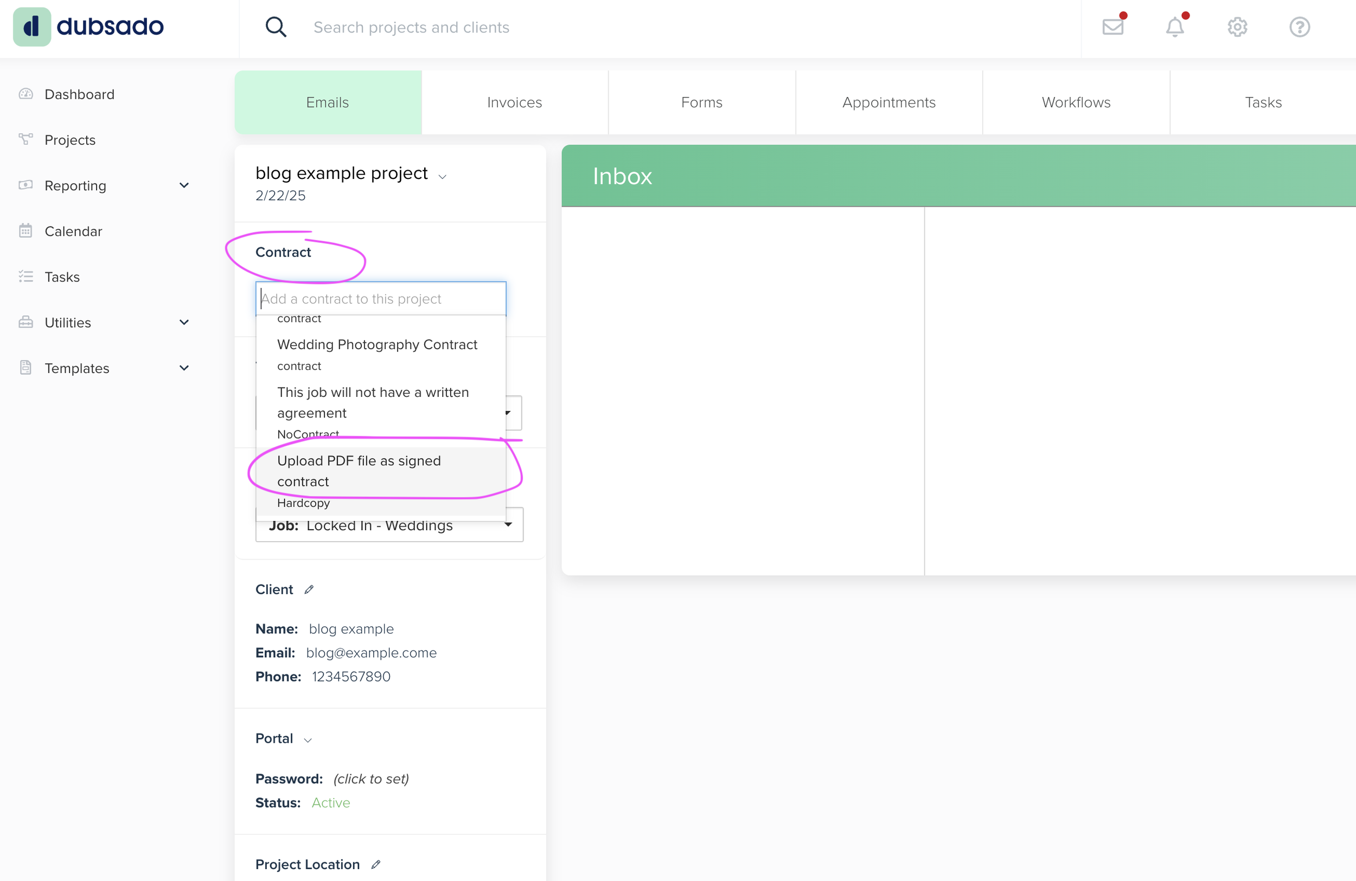Switch to the Invoices tab

(514, 102)
